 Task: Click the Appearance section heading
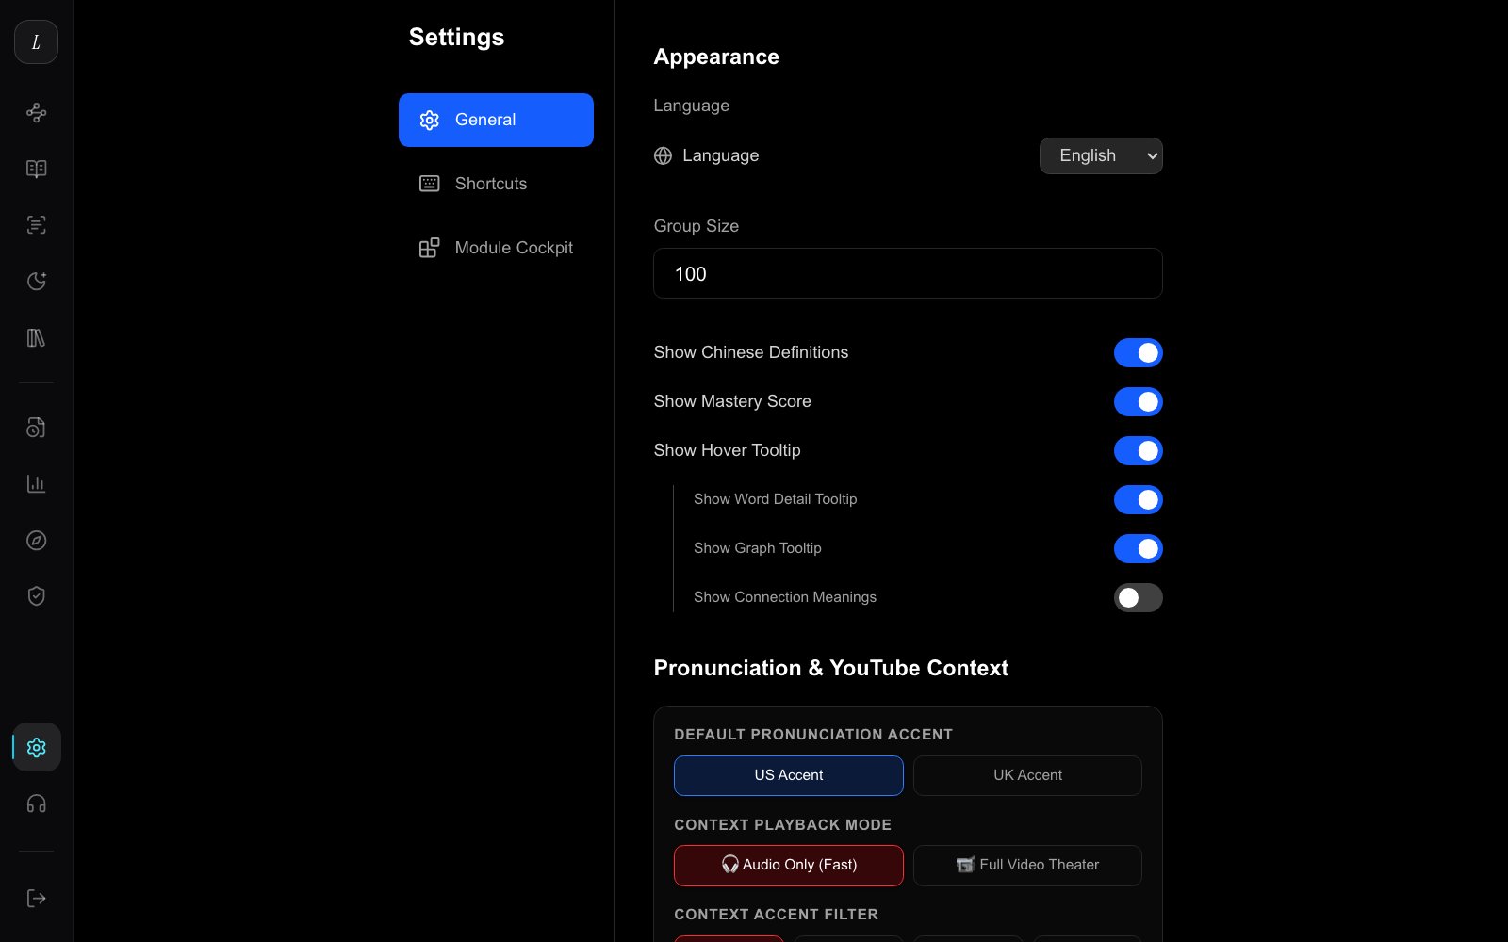(716, 57)
